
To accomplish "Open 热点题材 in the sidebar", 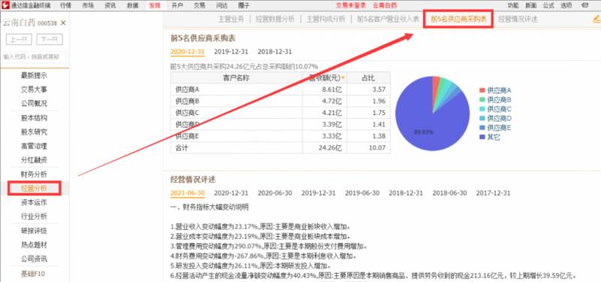I will pos(34,245).
